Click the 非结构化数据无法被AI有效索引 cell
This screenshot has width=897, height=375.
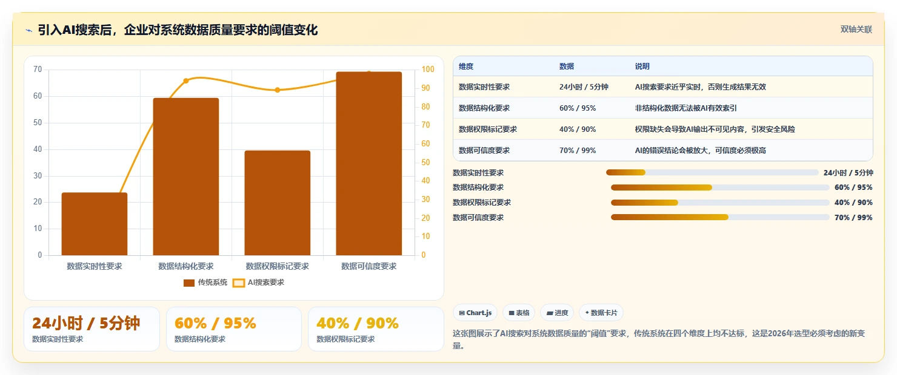[x=685, y=108]
